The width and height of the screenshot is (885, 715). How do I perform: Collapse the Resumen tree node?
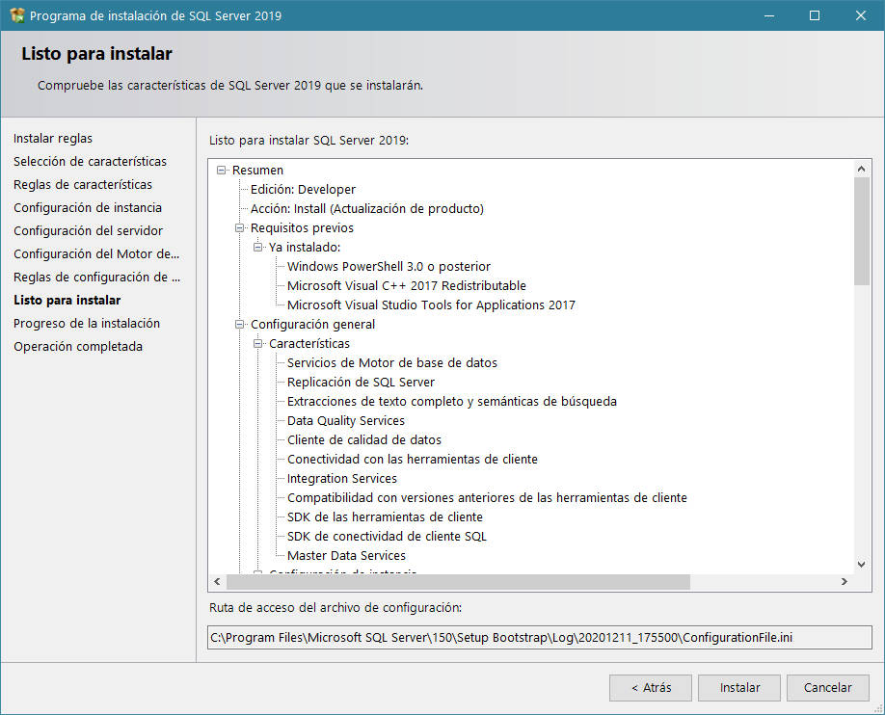click(220, 171)
